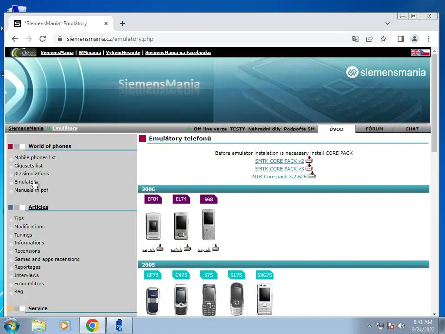Image resolution: width=445 pixels, height=334 pixels.
Task: Click cz/sk download link under EL71
Action: [x=176, y=249]
